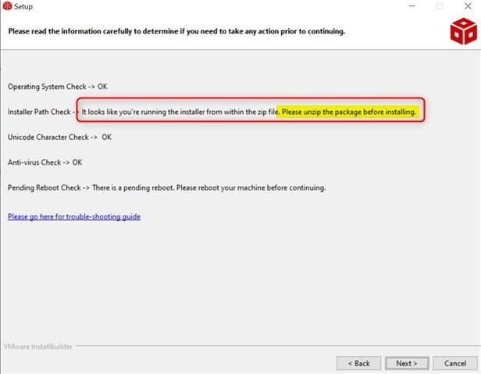
Task: Cancel the setup wizard
Action: click(x=455, y=363)
